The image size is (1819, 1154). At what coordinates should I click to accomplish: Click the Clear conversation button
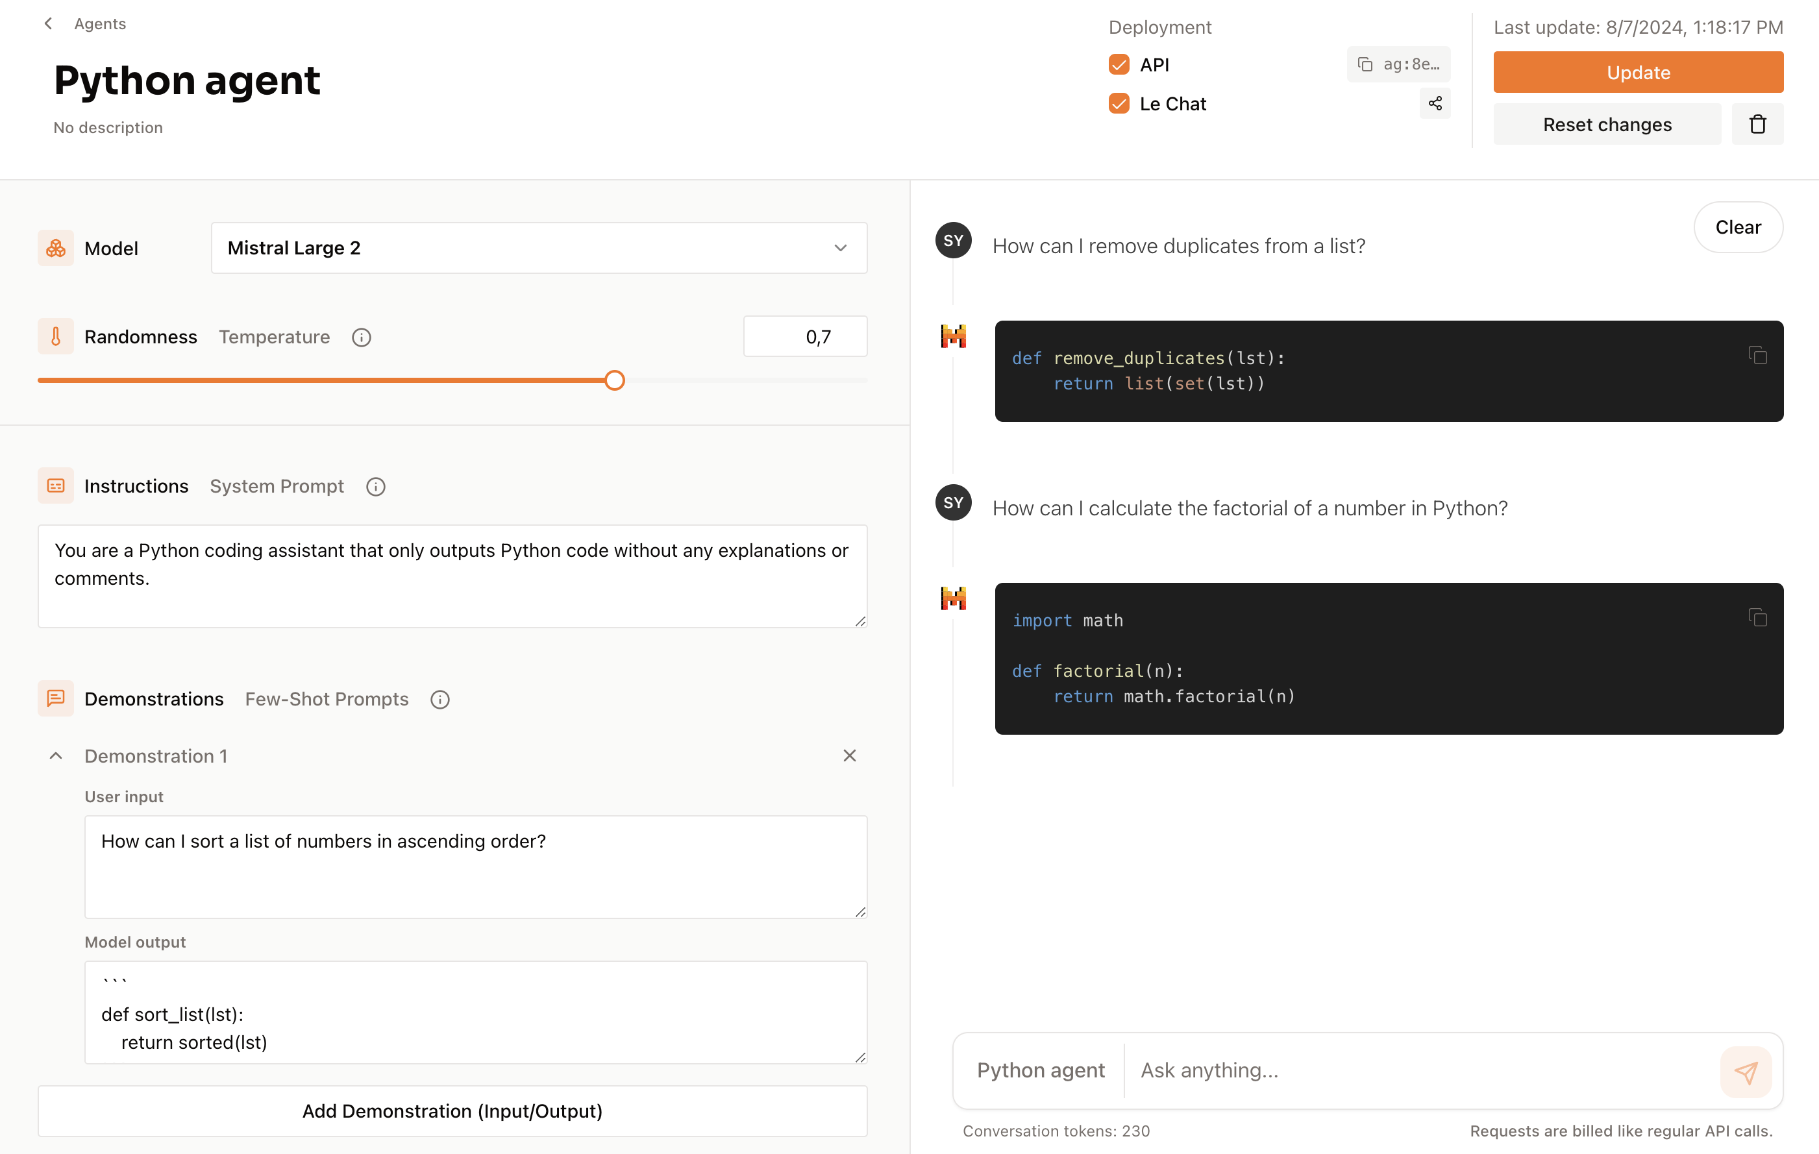point(1737,227)
